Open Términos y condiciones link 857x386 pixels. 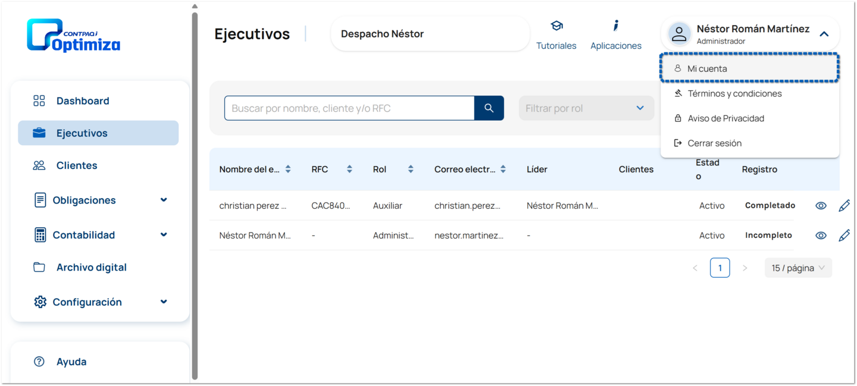pyautogui.click(x=734, y=93)
